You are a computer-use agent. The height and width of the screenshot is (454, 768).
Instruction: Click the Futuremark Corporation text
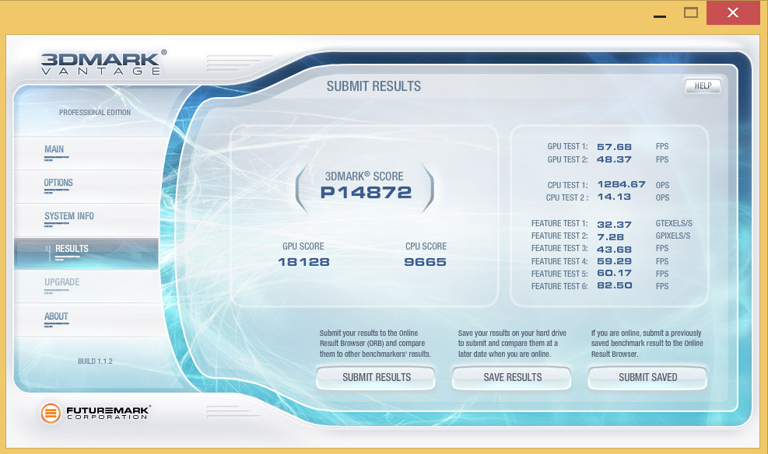107,413
